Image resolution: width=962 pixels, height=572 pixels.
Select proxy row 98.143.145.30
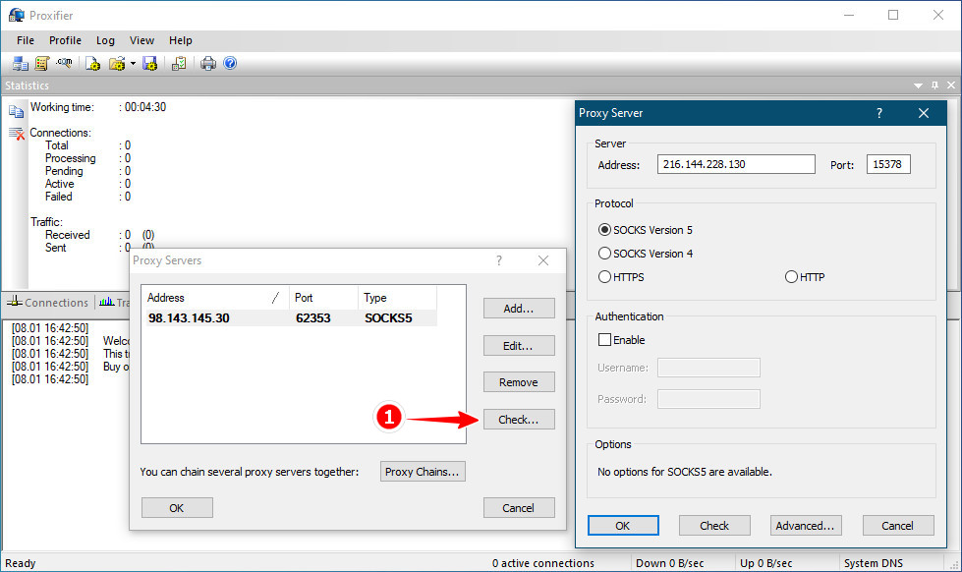(290, 317)
